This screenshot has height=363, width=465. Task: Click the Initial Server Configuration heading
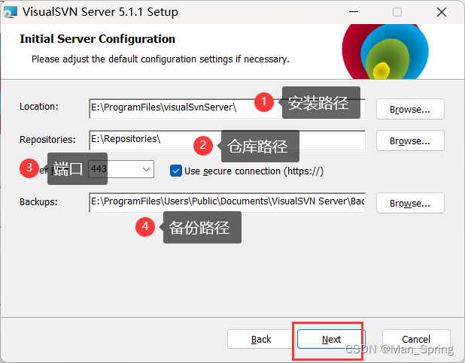[x=97, y=39]
